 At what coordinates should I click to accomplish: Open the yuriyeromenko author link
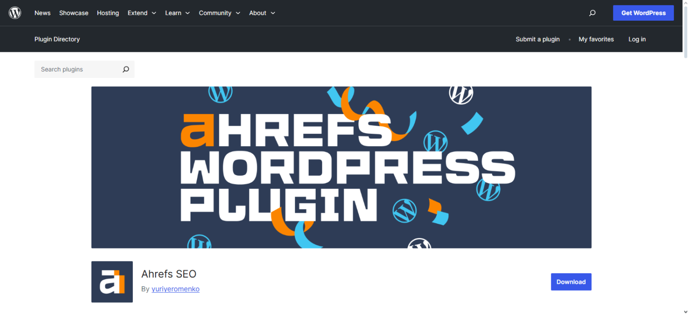pos(175,289)
